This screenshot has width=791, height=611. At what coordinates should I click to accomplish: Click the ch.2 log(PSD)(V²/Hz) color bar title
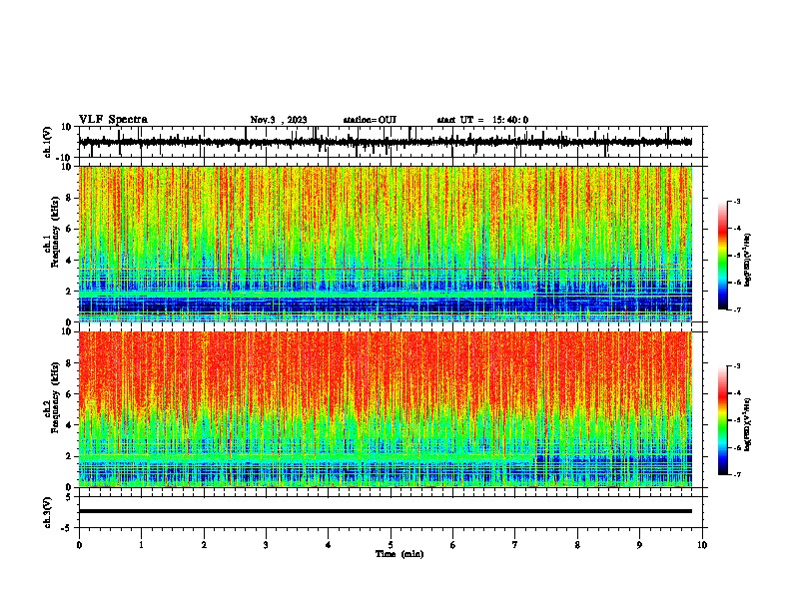[x=749, y=424]
